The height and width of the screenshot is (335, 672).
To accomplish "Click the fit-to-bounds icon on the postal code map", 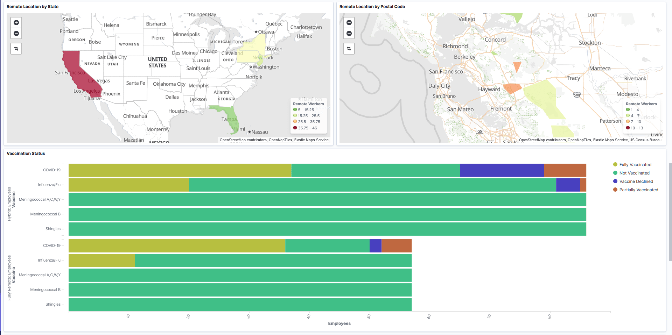I will tap(349, 49).
